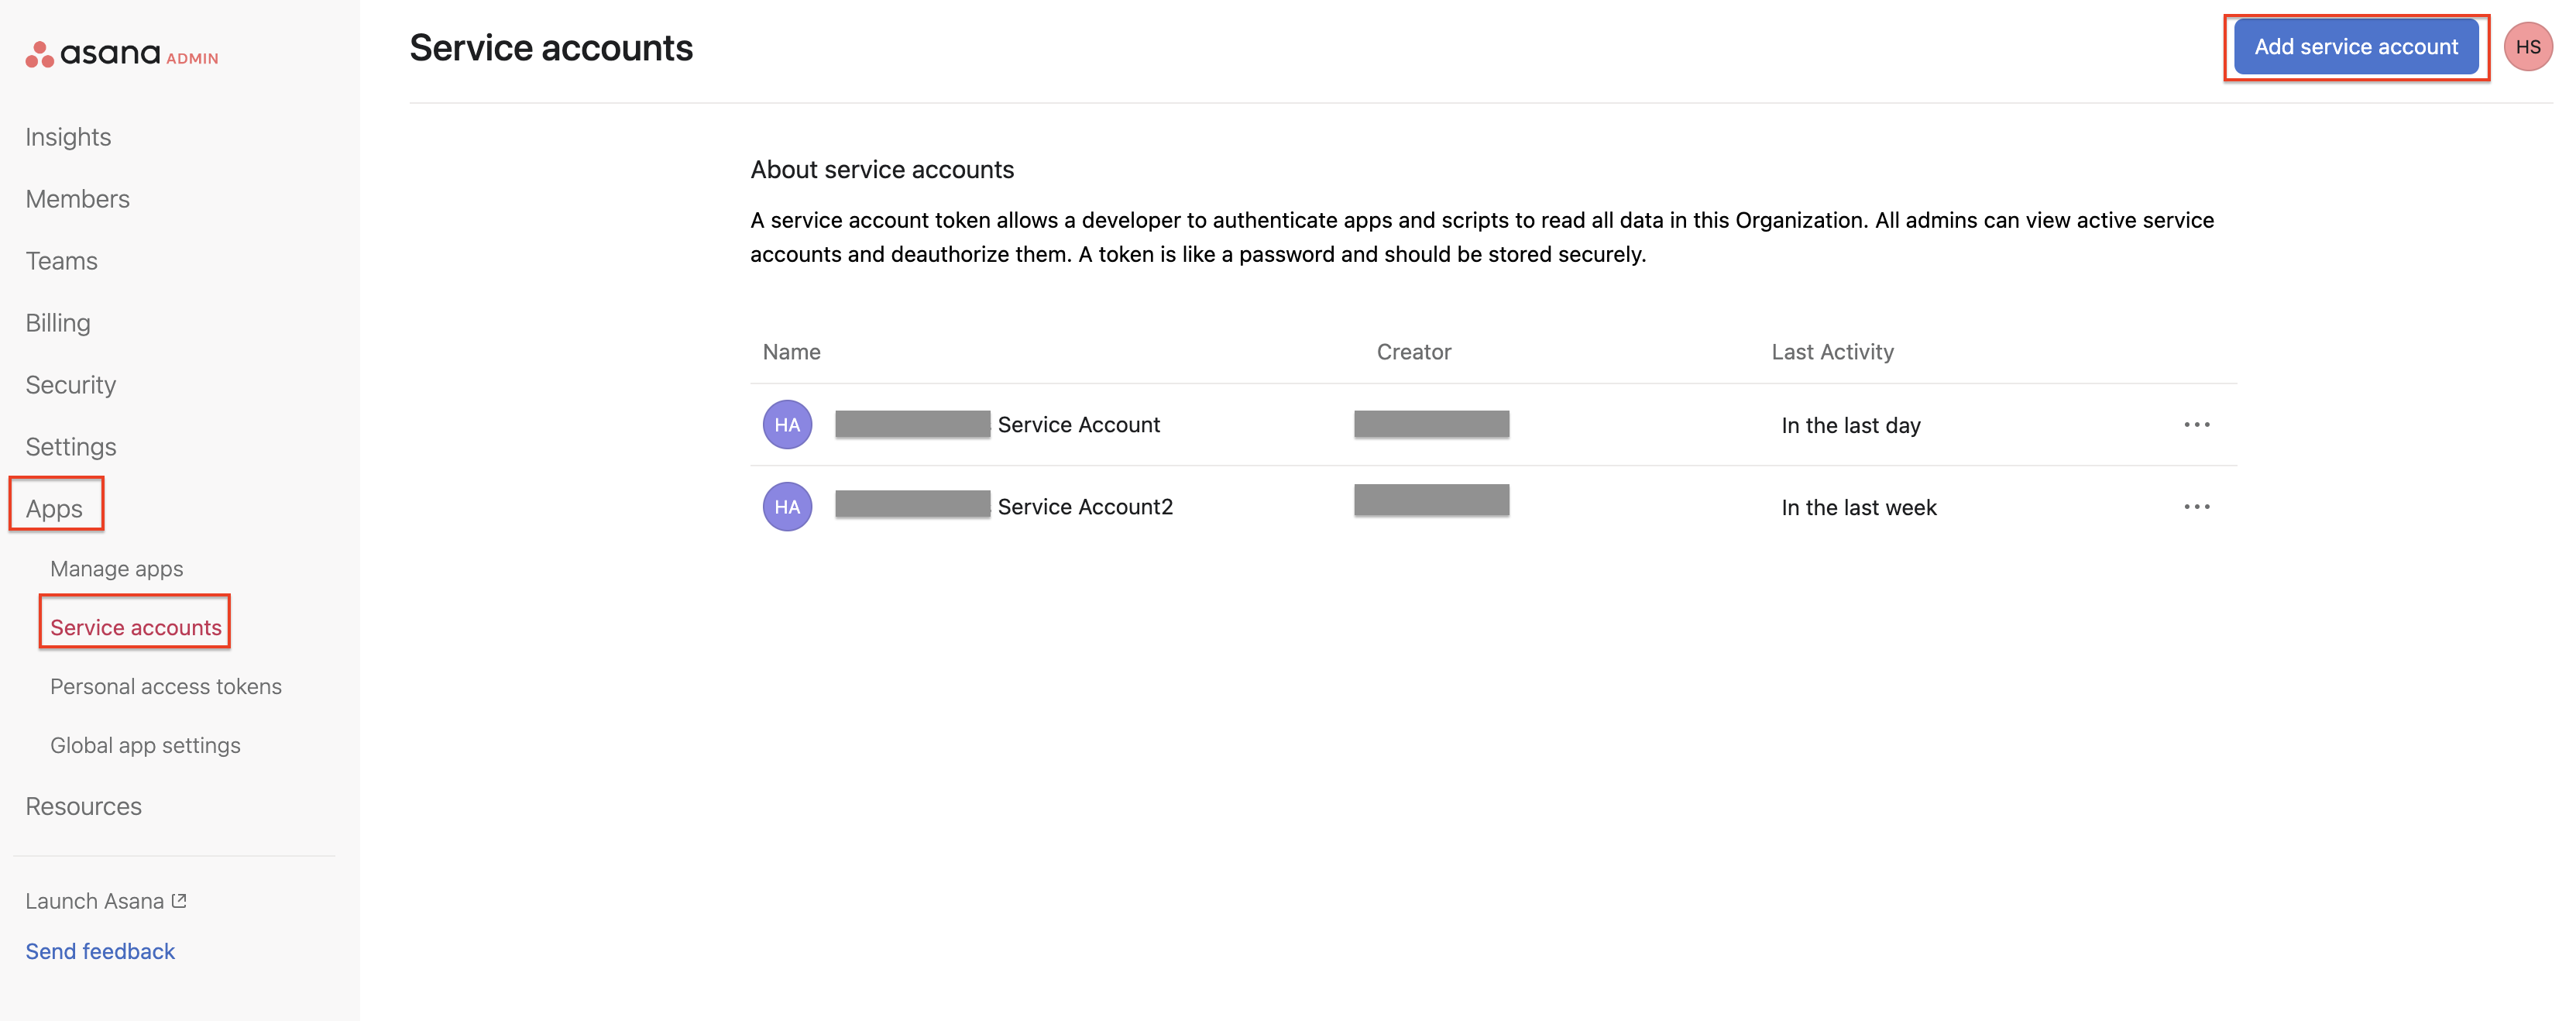Click the Asana logo in sidebar
The image size is (2576, 1021).
(x=94, y=54)
